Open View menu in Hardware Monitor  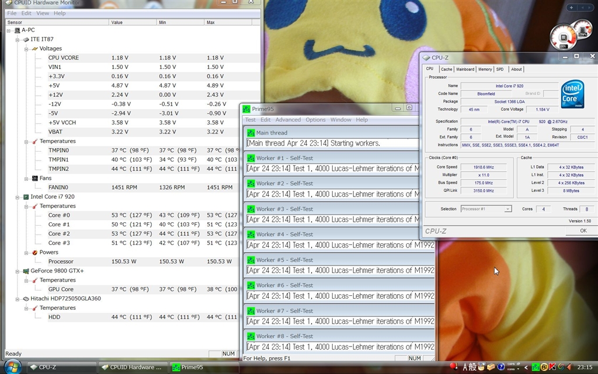(x=42, y=13)
